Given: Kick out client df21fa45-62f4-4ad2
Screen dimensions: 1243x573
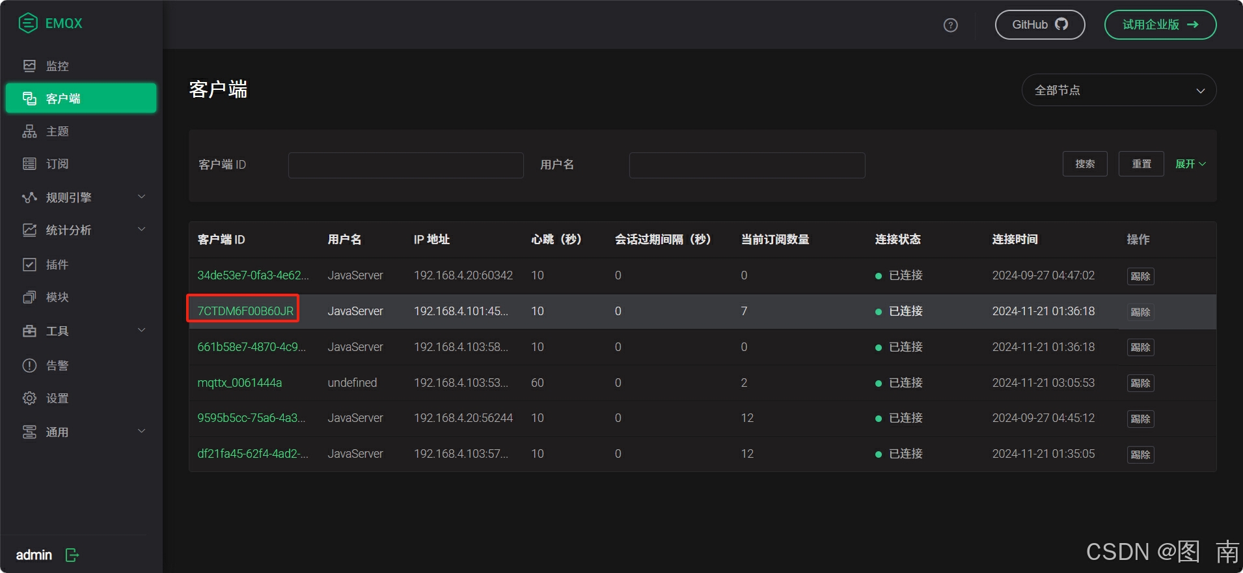Looking at the screenshot, I should tap(1140, 454).
